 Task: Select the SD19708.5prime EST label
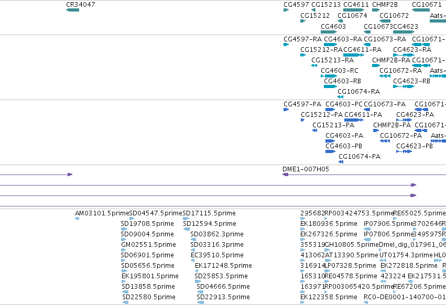tap(147, 224)
